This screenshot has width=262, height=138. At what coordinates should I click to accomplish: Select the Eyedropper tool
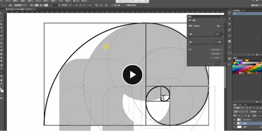coord(2,32)
